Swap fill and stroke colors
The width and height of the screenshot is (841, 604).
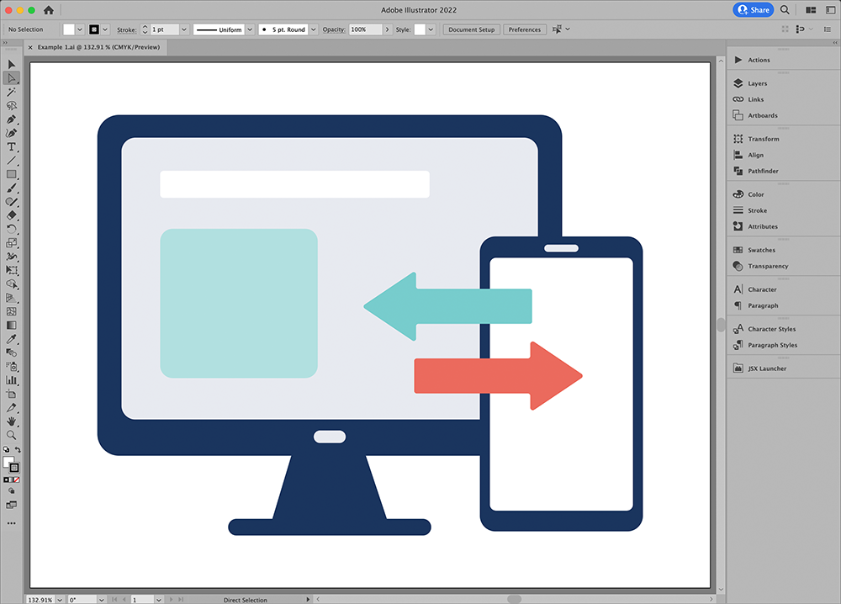pos(19,449)
